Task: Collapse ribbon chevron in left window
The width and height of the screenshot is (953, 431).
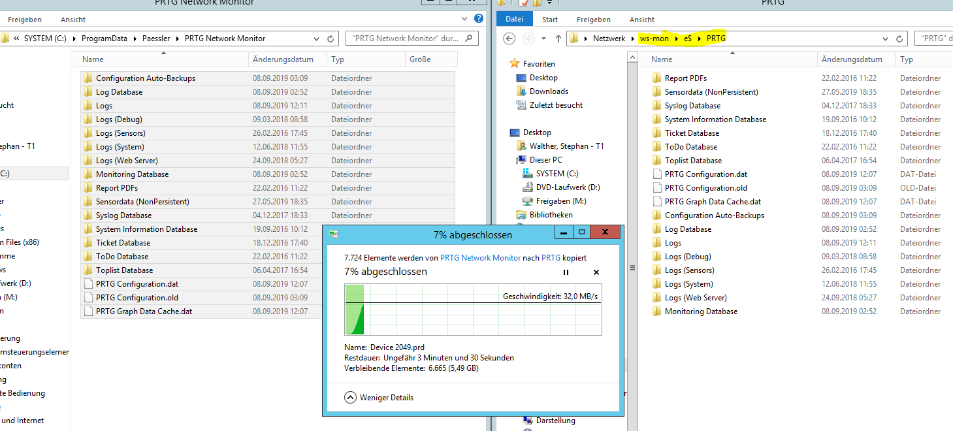Action: click(x=464, y=19)
